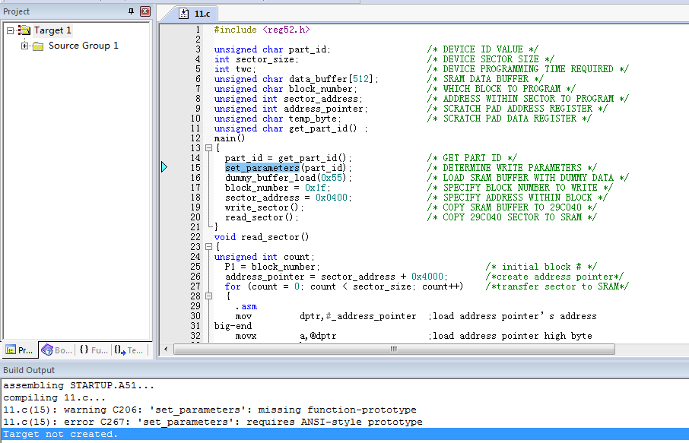The width and height of the screenshot is (689, 443).
Task: Click 'void read_sector()' on line 22
Action: click(262, 237)
